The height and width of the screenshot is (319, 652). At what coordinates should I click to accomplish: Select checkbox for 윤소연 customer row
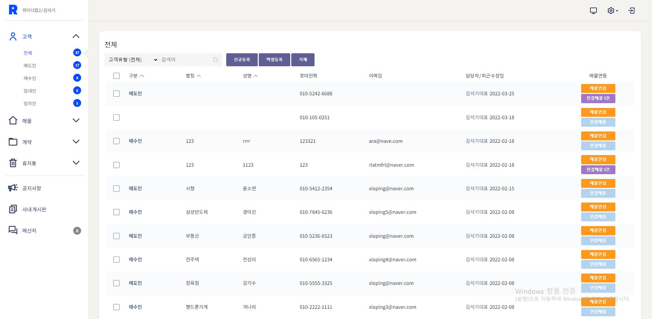pos(116,189)
